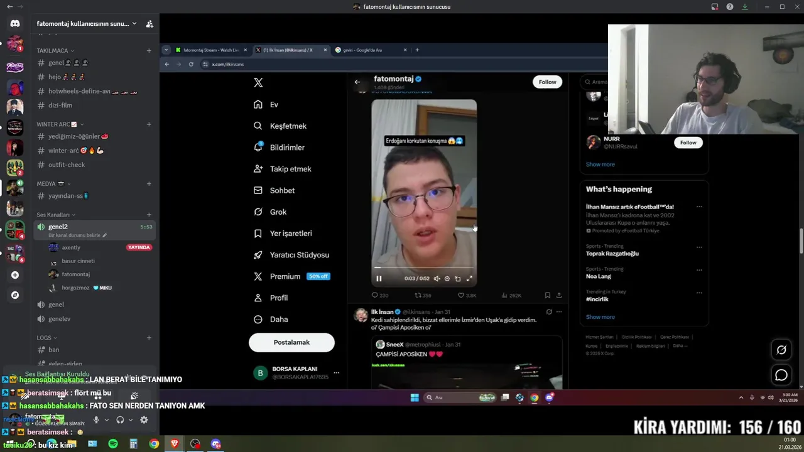804x452 pixels.
Task: Toggle Discord microphone mute
Action: tap(96, 419)
